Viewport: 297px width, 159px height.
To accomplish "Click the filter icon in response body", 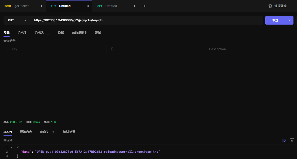I will 292,140.
